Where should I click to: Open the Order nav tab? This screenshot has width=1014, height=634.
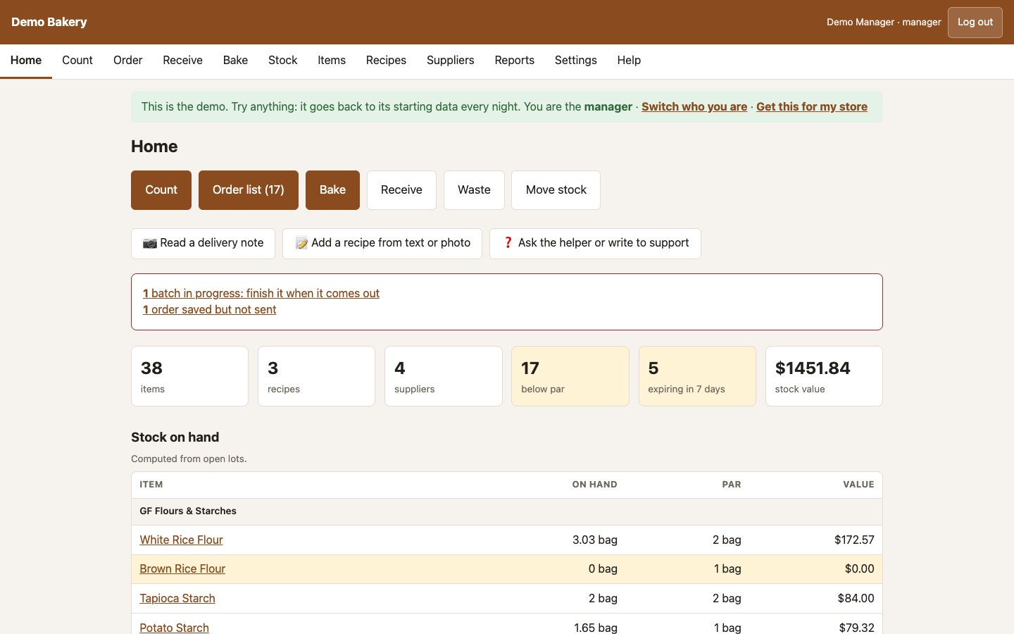[127, 61]
